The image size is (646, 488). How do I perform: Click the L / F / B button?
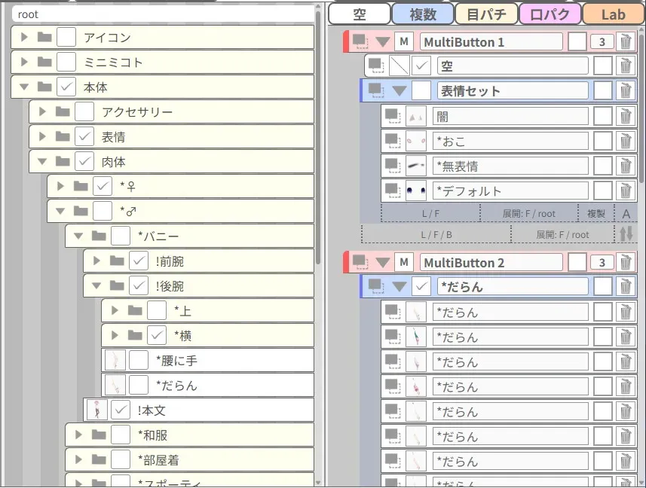(x=436, y=234)
